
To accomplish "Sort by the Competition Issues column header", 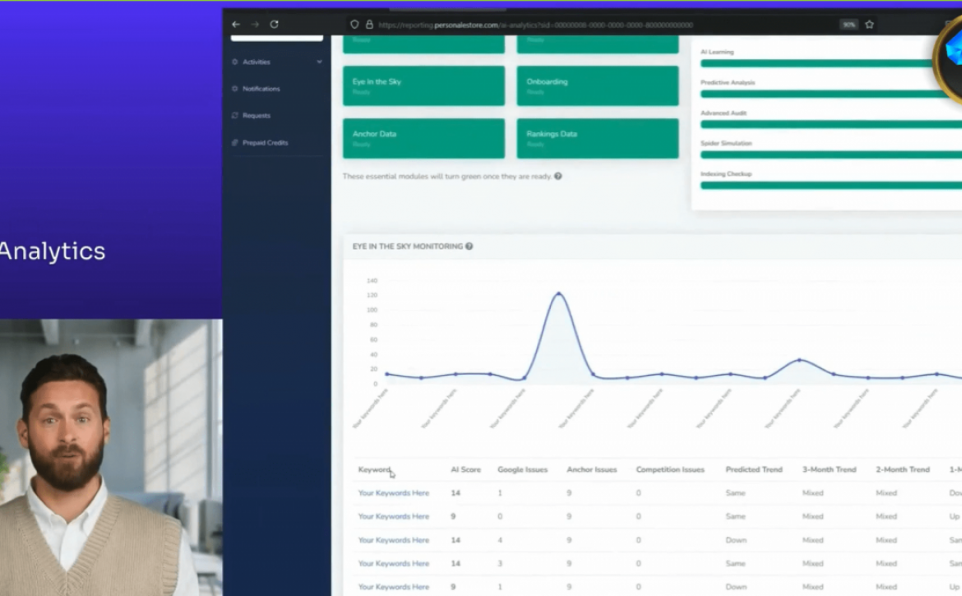I will tap(670, 469).
